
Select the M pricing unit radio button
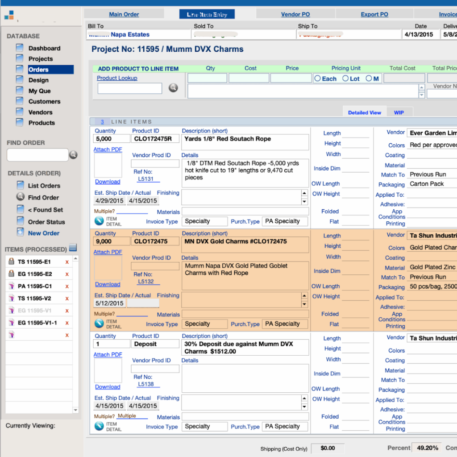tap(369, 79)
